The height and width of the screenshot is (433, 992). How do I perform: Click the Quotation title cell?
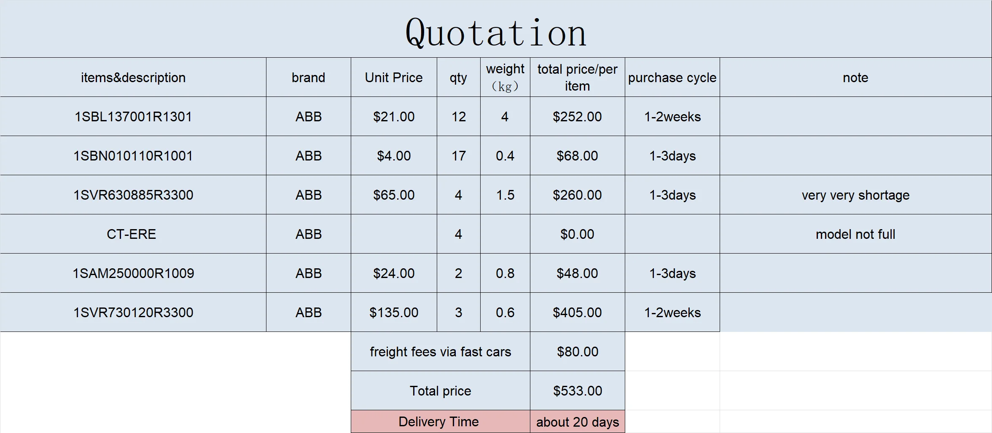(496, 29)
